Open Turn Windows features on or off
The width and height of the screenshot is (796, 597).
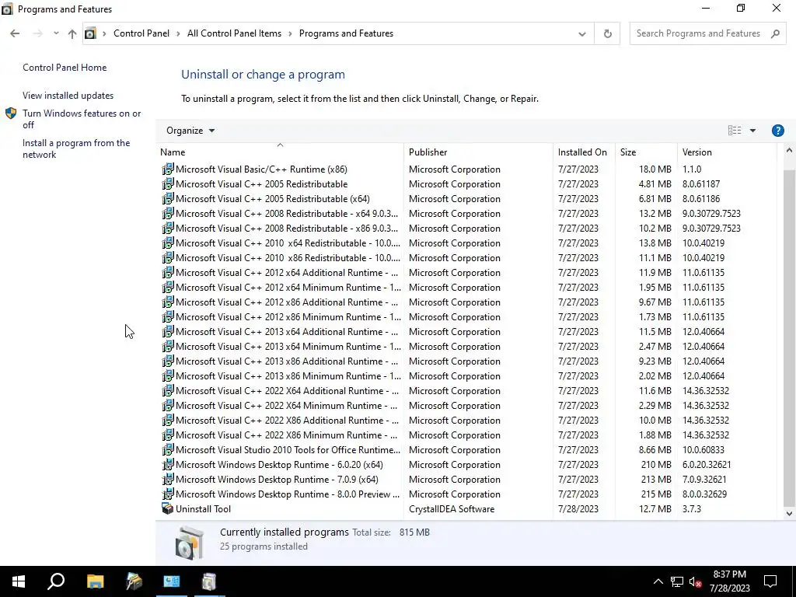[82, 119]
